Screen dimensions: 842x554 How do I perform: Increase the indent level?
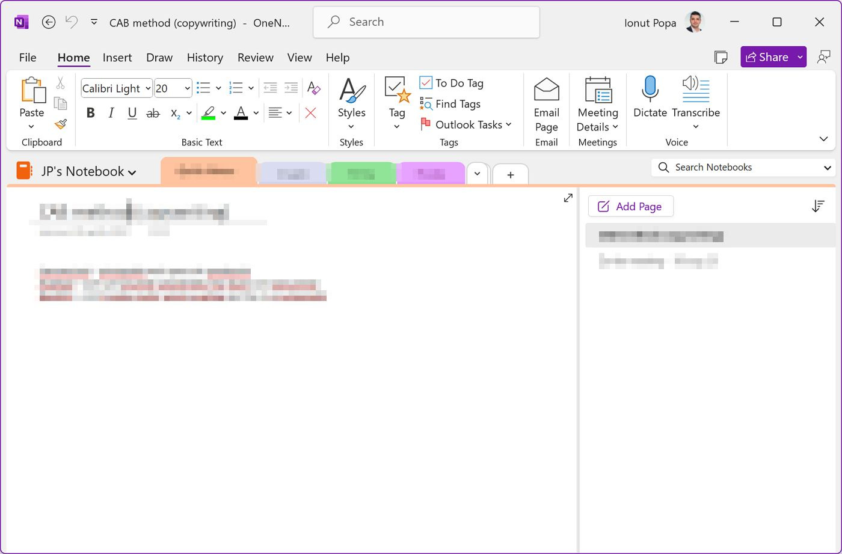pyautogui.click(x=291, y=88)
